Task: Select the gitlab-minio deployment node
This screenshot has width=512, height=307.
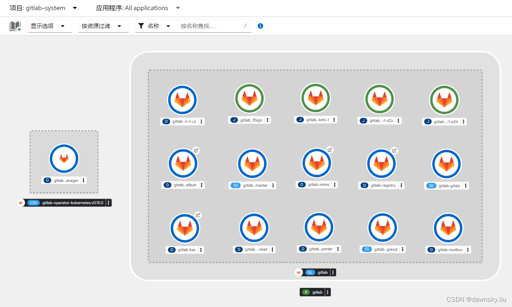Action: point(317,163)
